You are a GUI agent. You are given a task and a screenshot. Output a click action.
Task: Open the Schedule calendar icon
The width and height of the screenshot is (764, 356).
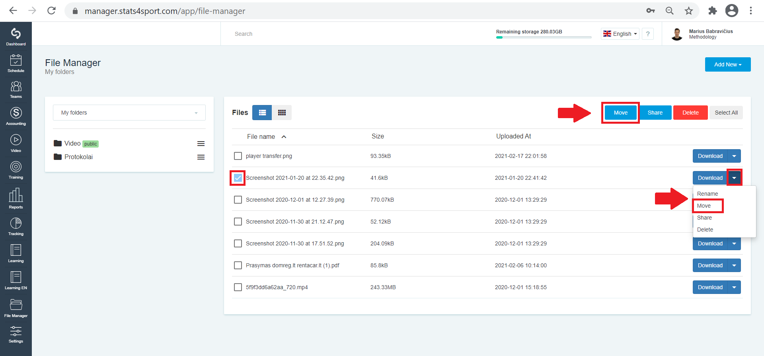[16, 63]
